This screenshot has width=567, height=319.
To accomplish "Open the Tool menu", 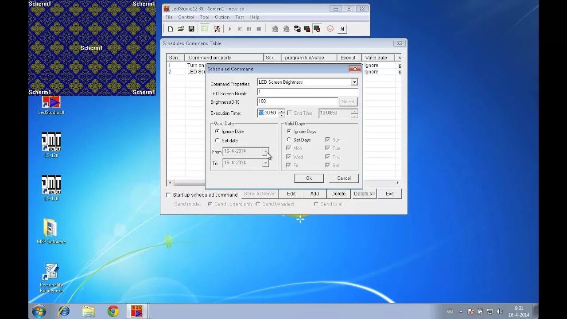I will (x=204, y=17).
